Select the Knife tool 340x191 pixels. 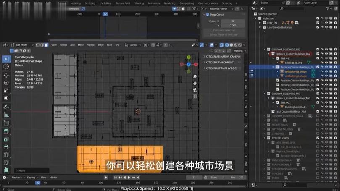6,162
